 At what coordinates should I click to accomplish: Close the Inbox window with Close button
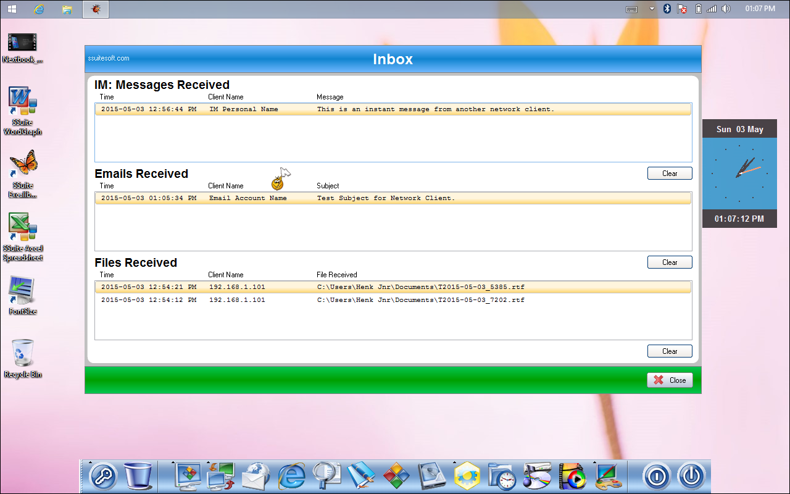pyautogui.click(x=670, y=380)
